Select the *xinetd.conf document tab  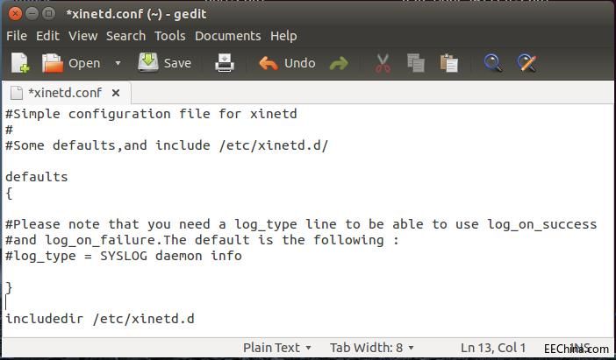click(65, 93)
